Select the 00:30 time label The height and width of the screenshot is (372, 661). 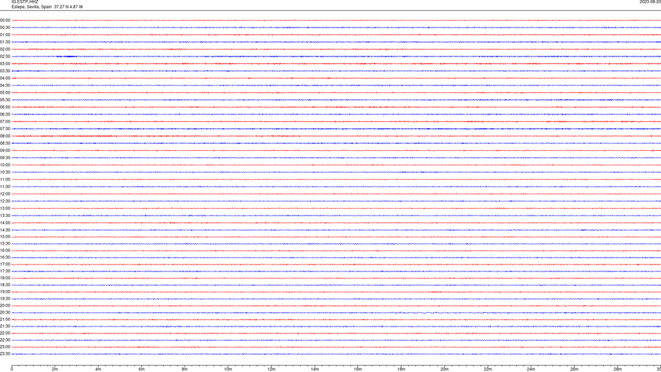5,28
